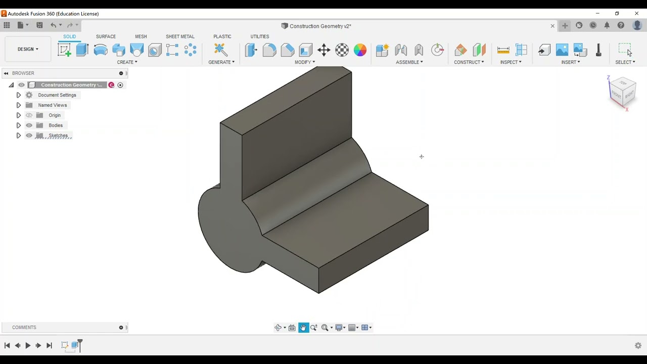647x364 pixels.
Task: Open the MODIFY dropdown menu
Action: [x=305, y=62]
